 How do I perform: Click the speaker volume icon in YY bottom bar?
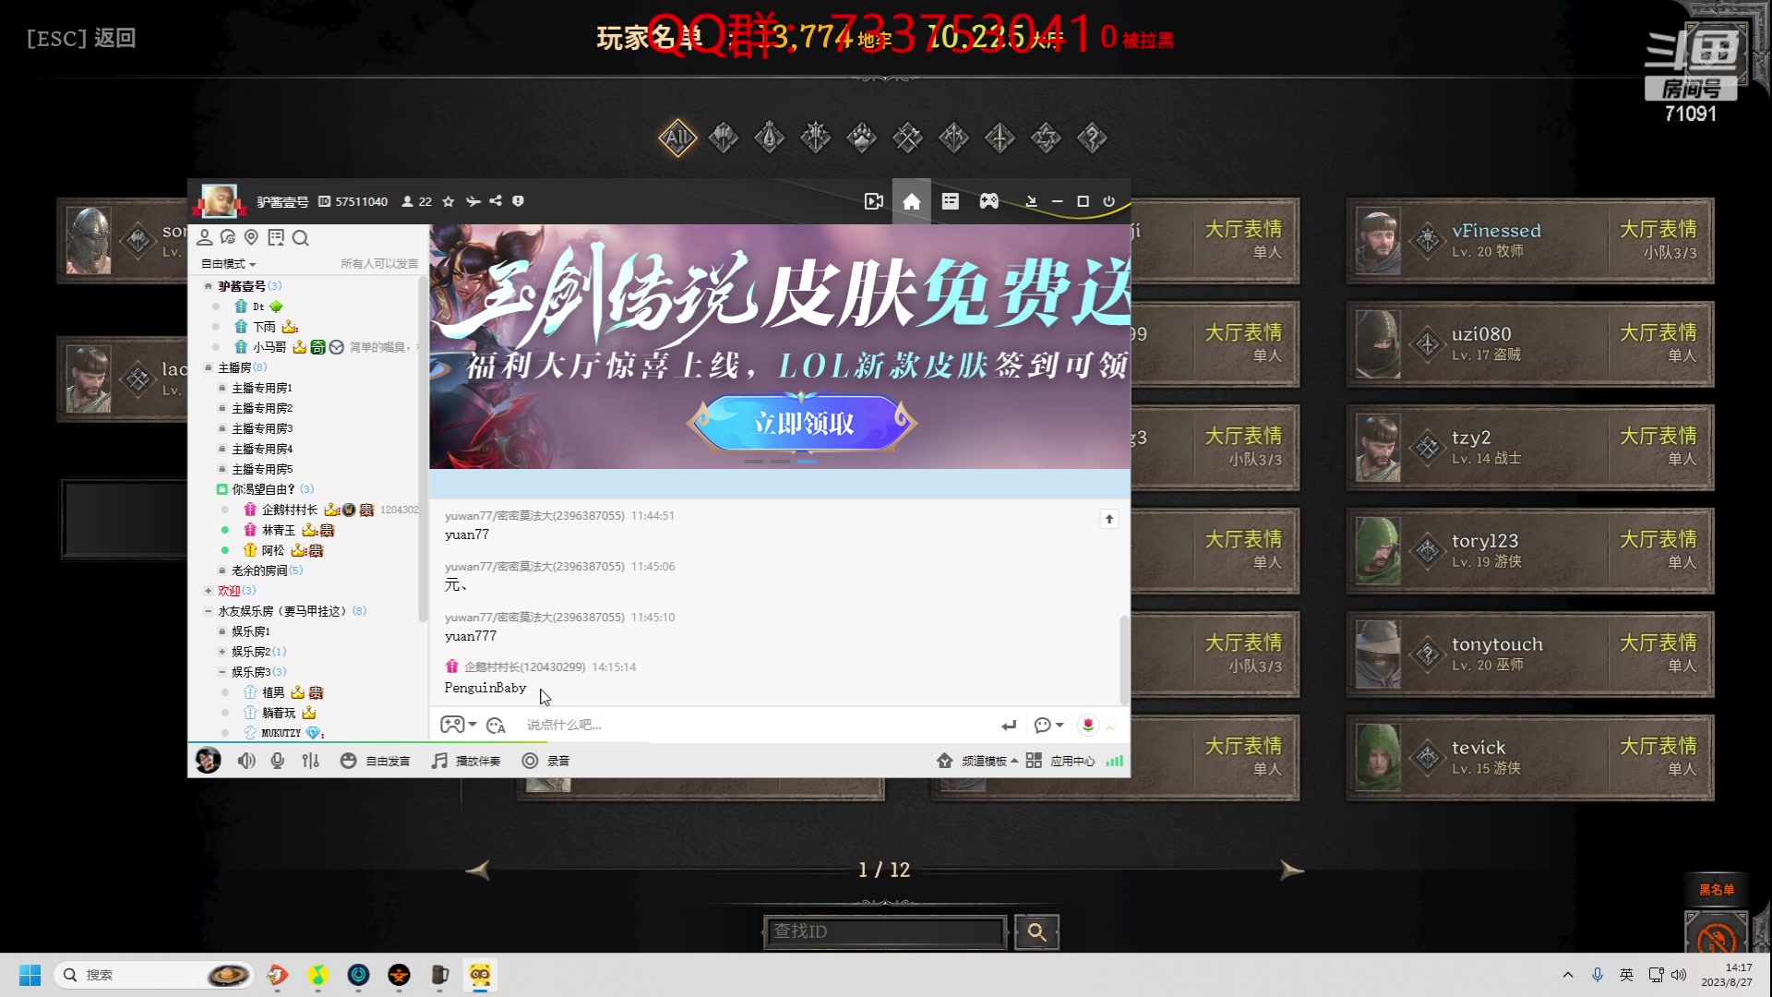coord(245,761)
